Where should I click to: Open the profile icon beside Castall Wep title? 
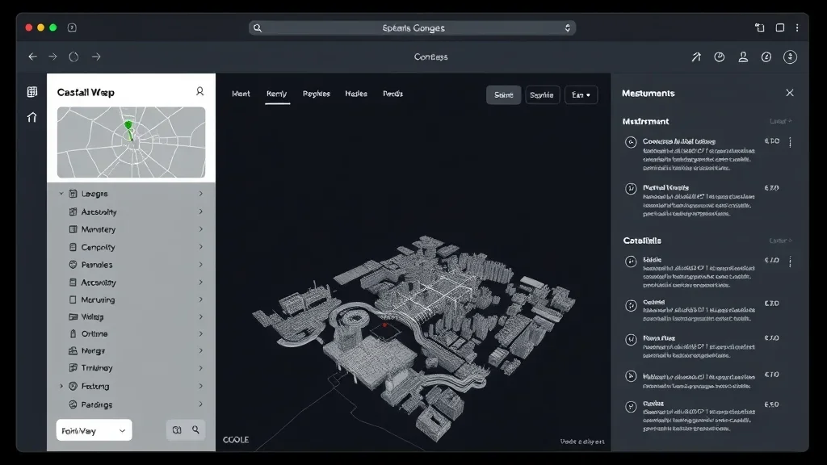pos(199,92)
